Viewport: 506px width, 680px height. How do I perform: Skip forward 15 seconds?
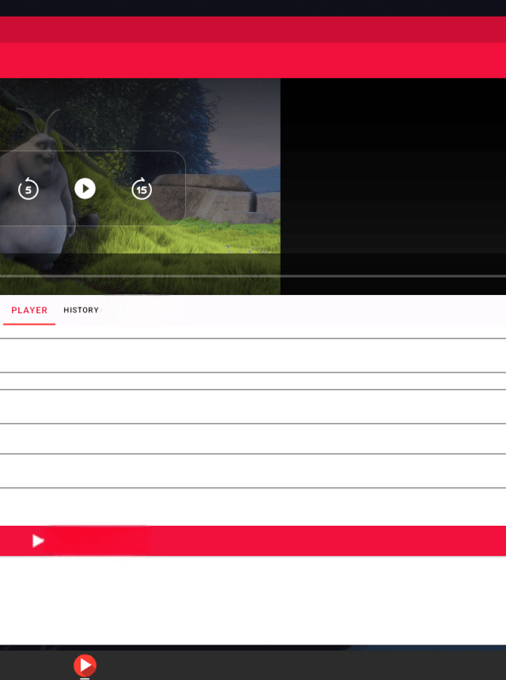point(142,189)
